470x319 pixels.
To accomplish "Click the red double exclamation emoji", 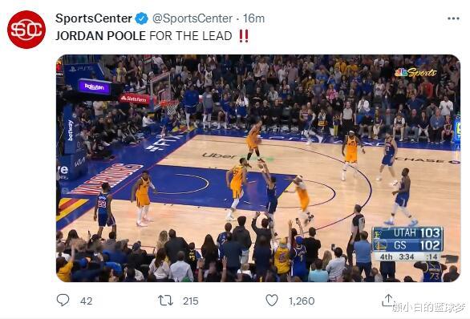I will (x=244, y=36).
